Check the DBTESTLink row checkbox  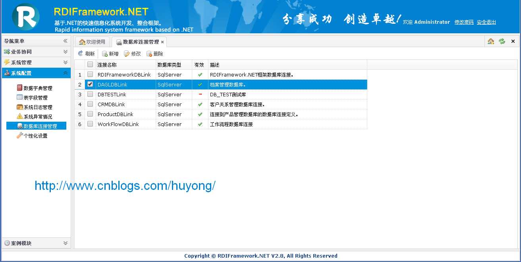(x=90, y=94)
